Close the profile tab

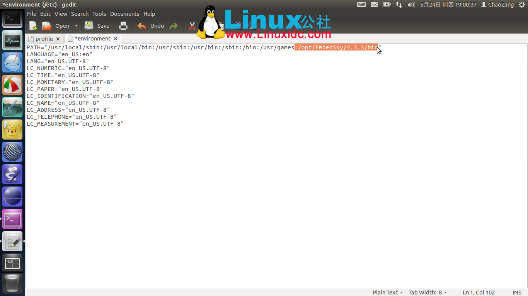tap(58, 39)
